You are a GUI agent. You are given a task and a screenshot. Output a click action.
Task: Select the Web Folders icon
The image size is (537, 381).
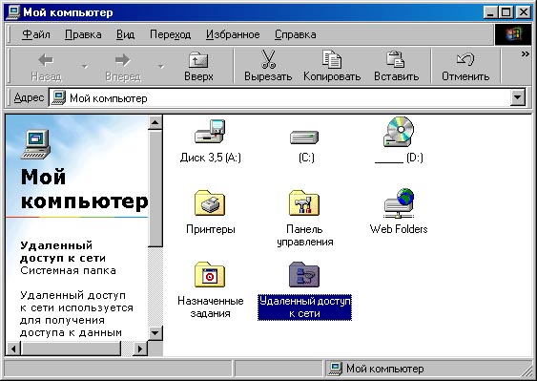pos(399,203)
